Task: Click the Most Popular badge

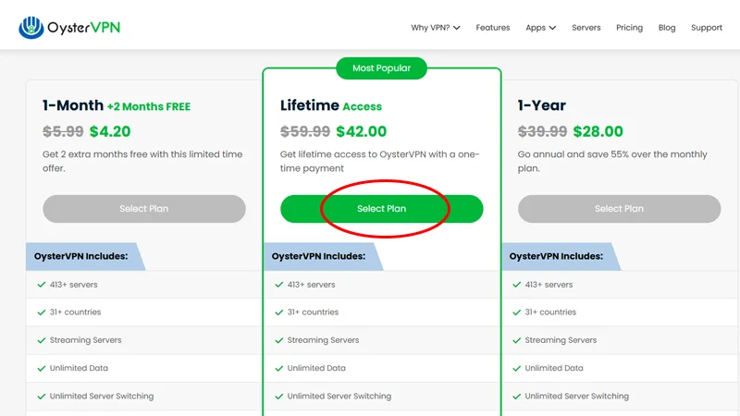Action: (381, 67)
